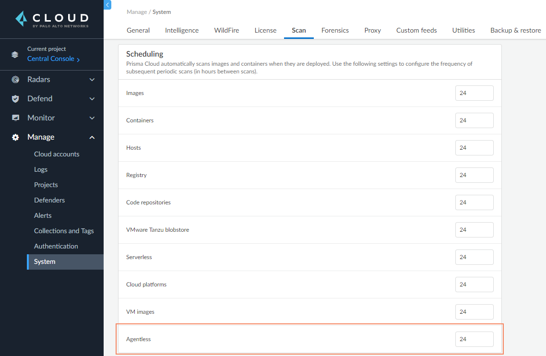Open Defenders in the sidebar
546x356 pixels.
click(x=49, y=200)
